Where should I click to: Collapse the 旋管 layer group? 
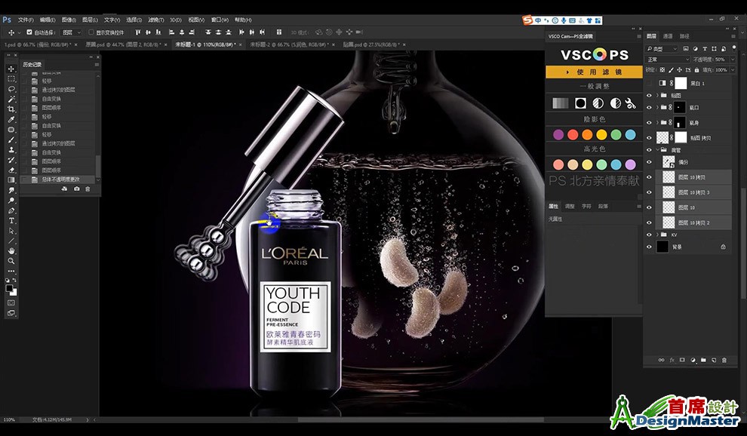click(657, 150)
